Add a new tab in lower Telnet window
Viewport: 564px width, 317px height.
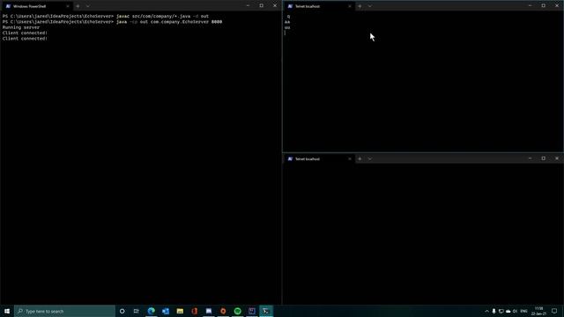pyautogui.click(x=360, y=158)
